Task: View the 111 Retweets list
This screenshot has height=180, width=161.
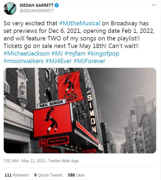Action: pyautogui.click(x=17, y=175)
